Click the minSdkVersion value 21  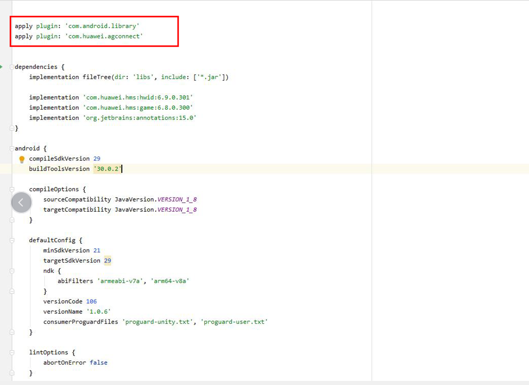[97, 251]
